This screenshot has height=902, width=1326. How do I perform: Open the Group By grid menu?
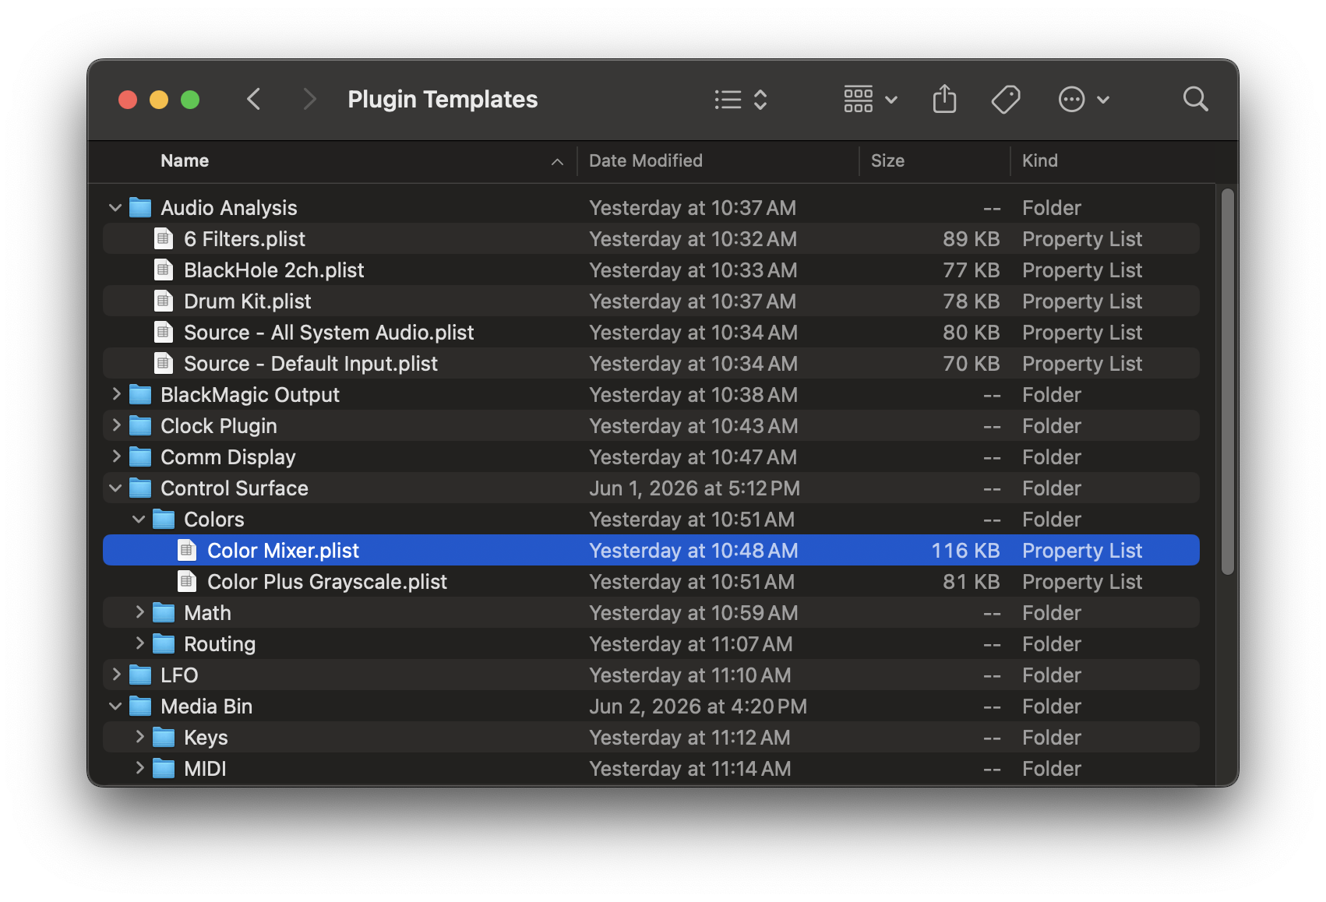(x=871, y=100)
